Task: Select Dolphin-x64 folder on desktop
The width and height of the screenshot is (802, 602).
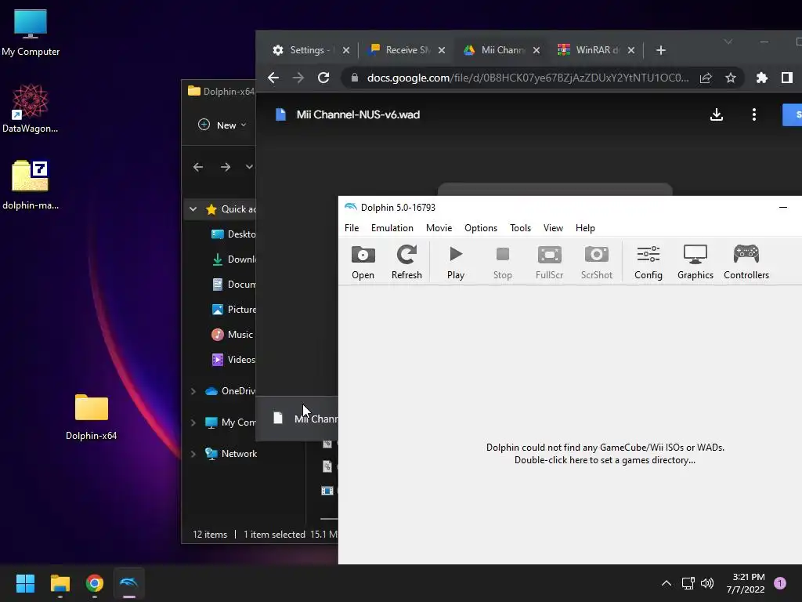Action: pos(91,417)
